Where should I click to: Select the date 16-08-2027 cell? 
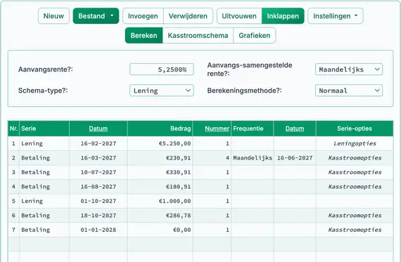coord(98,187)
